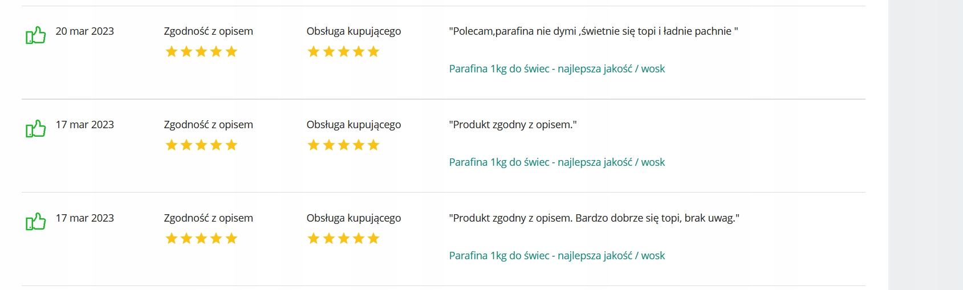The image size is (963, 290).
Task: Click Obsługa kupującego stars in middle review
Action: [343, 145]
